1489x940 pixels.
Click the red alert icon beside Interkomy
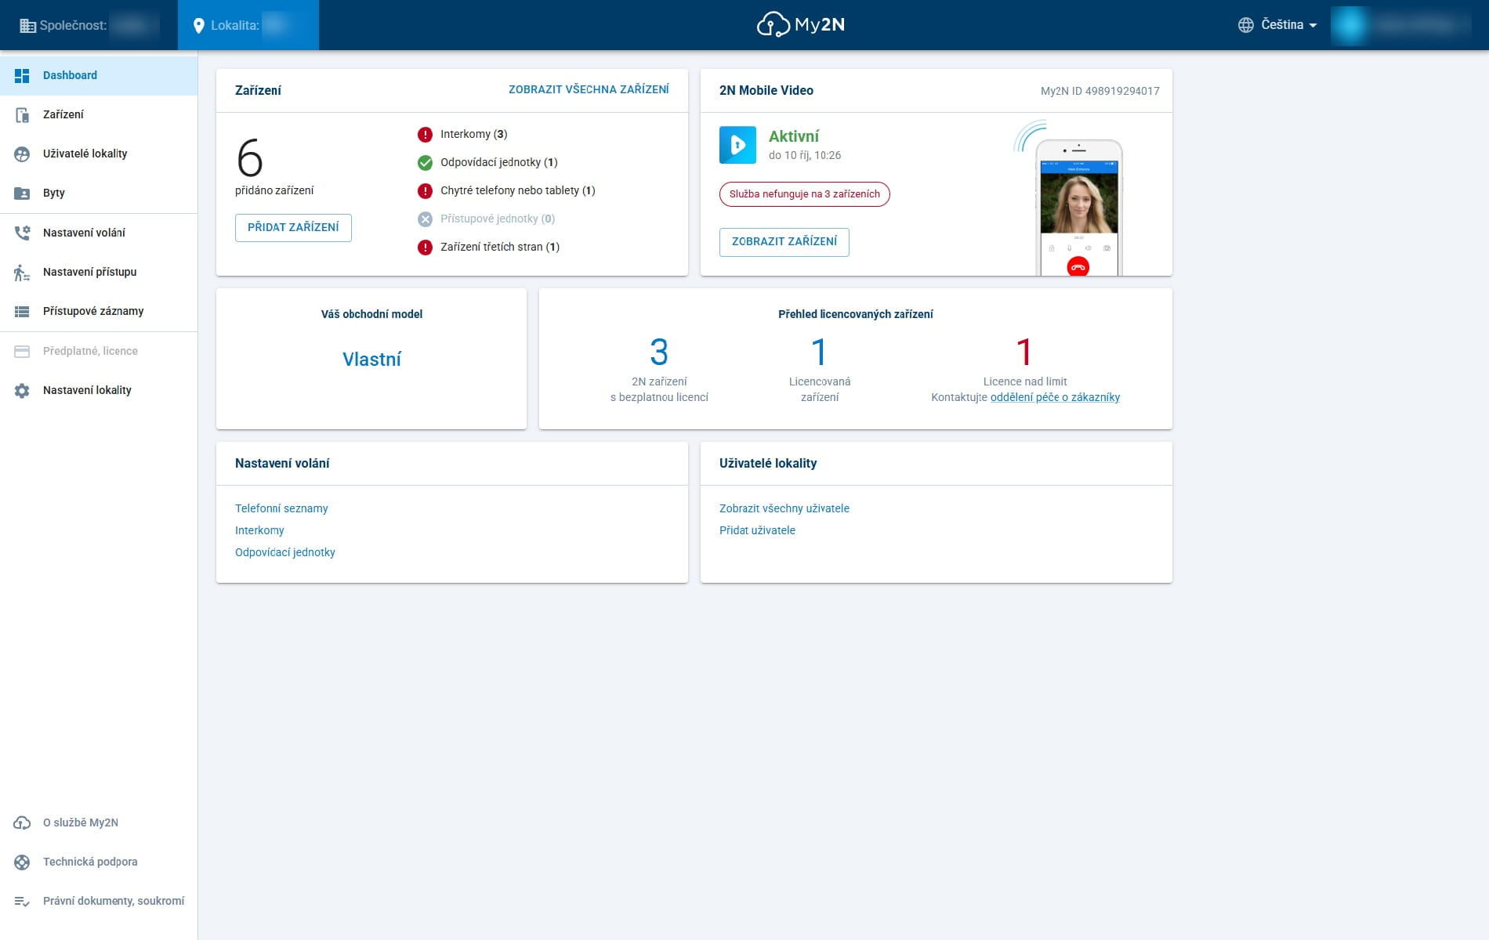(425, 135)
